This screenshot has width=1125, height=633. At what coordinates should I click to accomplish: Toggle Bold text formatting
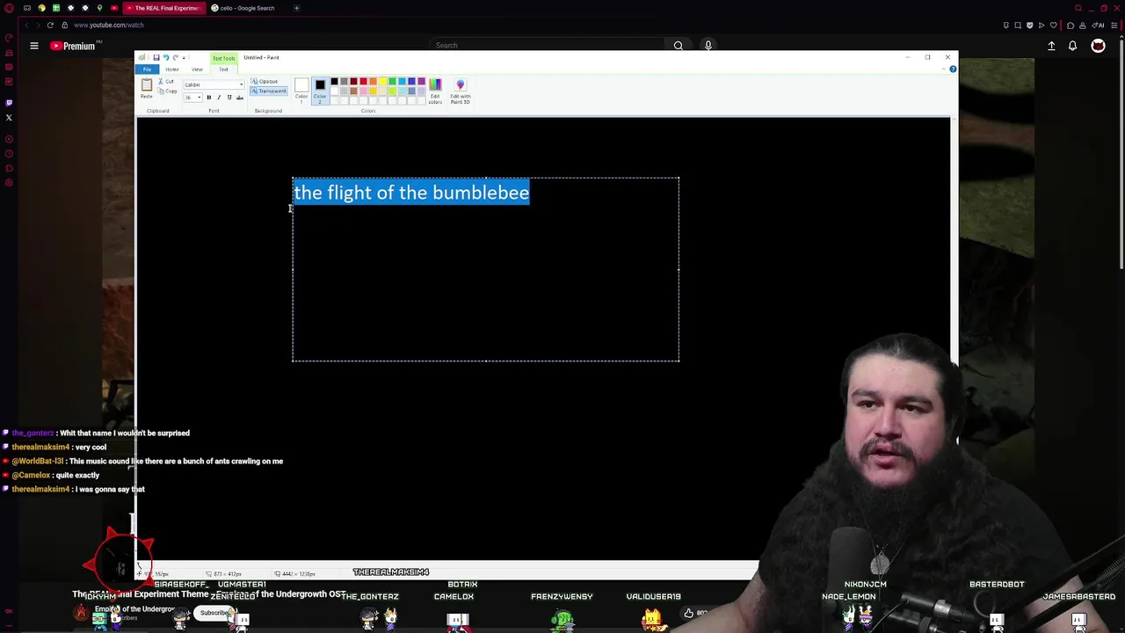point(208,98)
